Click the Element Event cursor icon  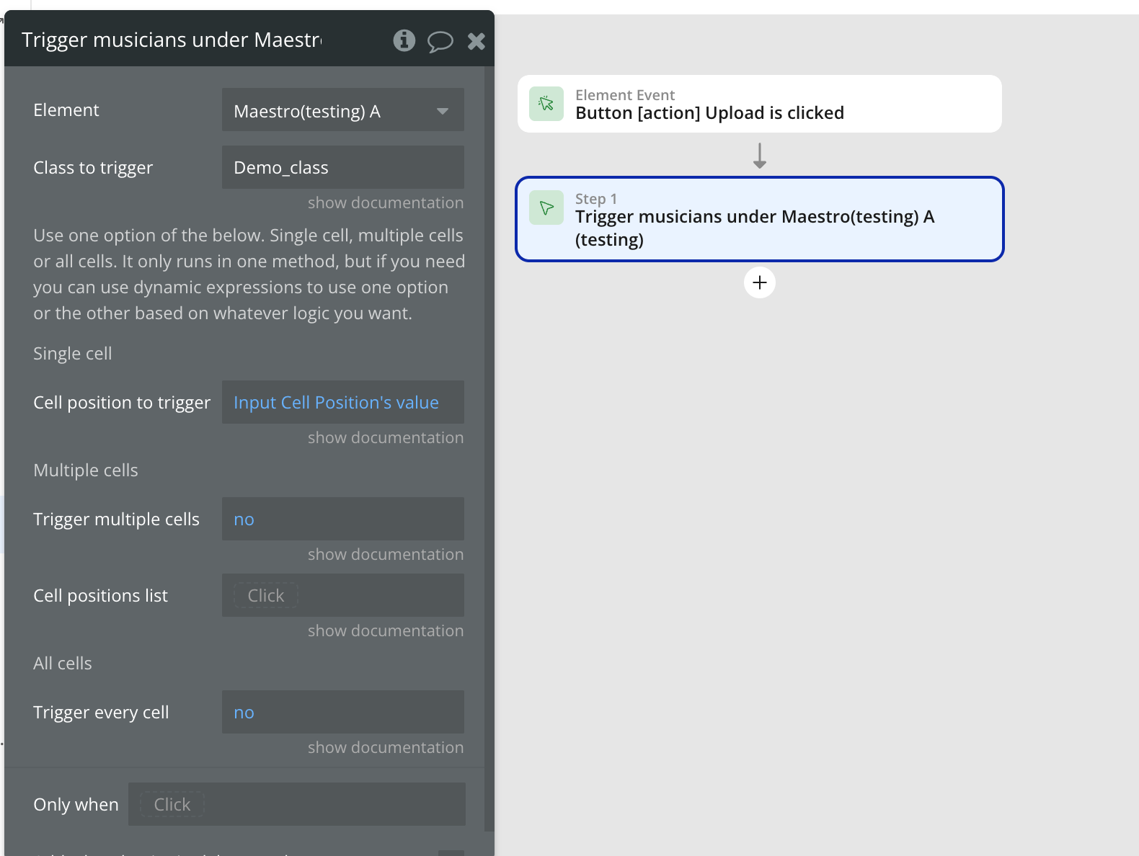click(546, 104)
